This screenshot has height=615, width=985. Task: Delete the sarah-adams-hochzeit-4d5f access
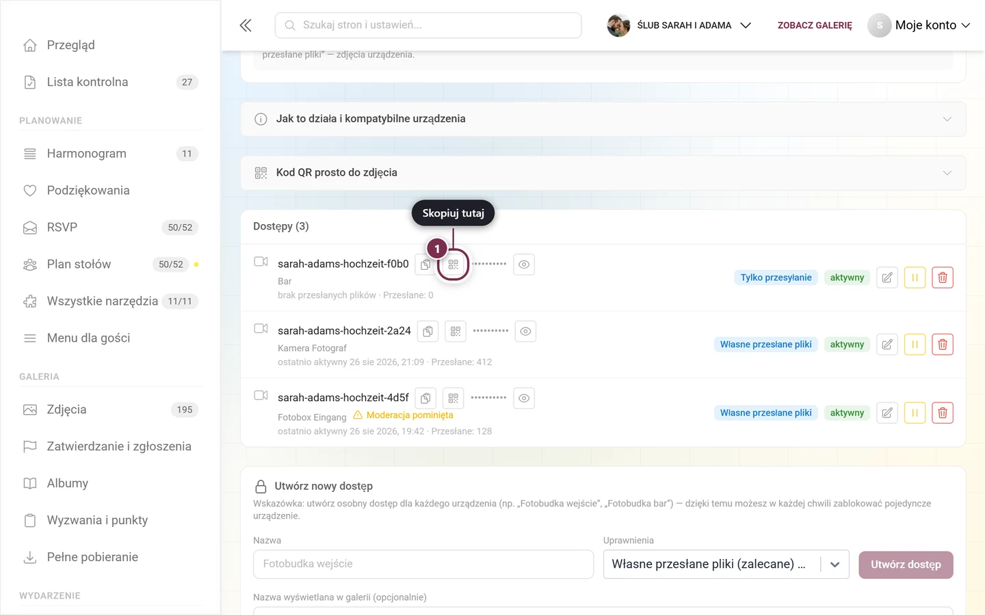(943, 413)
